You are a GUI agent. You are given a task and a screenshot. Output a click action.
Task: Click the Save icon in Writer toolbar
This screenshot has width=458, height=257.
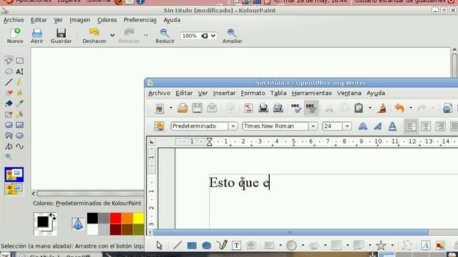click(198, 108)
